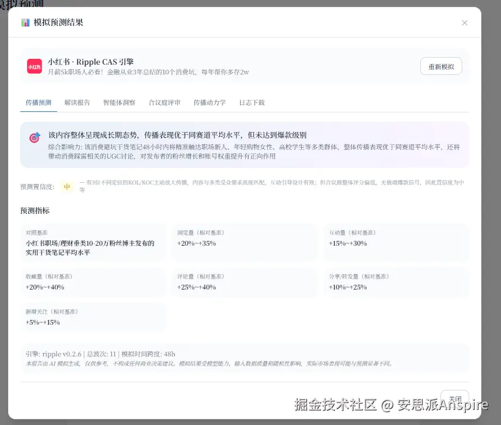Click the 对照基准 metric card

(93, 243)
